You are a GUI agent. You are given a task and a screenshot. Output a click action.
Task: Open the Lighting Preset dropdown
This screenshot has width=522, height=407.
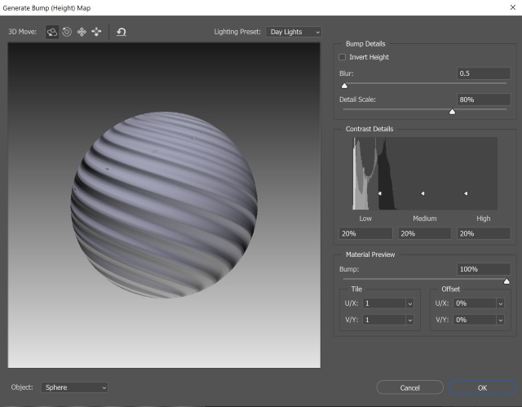pyautogui.click(x=294, y=32)
